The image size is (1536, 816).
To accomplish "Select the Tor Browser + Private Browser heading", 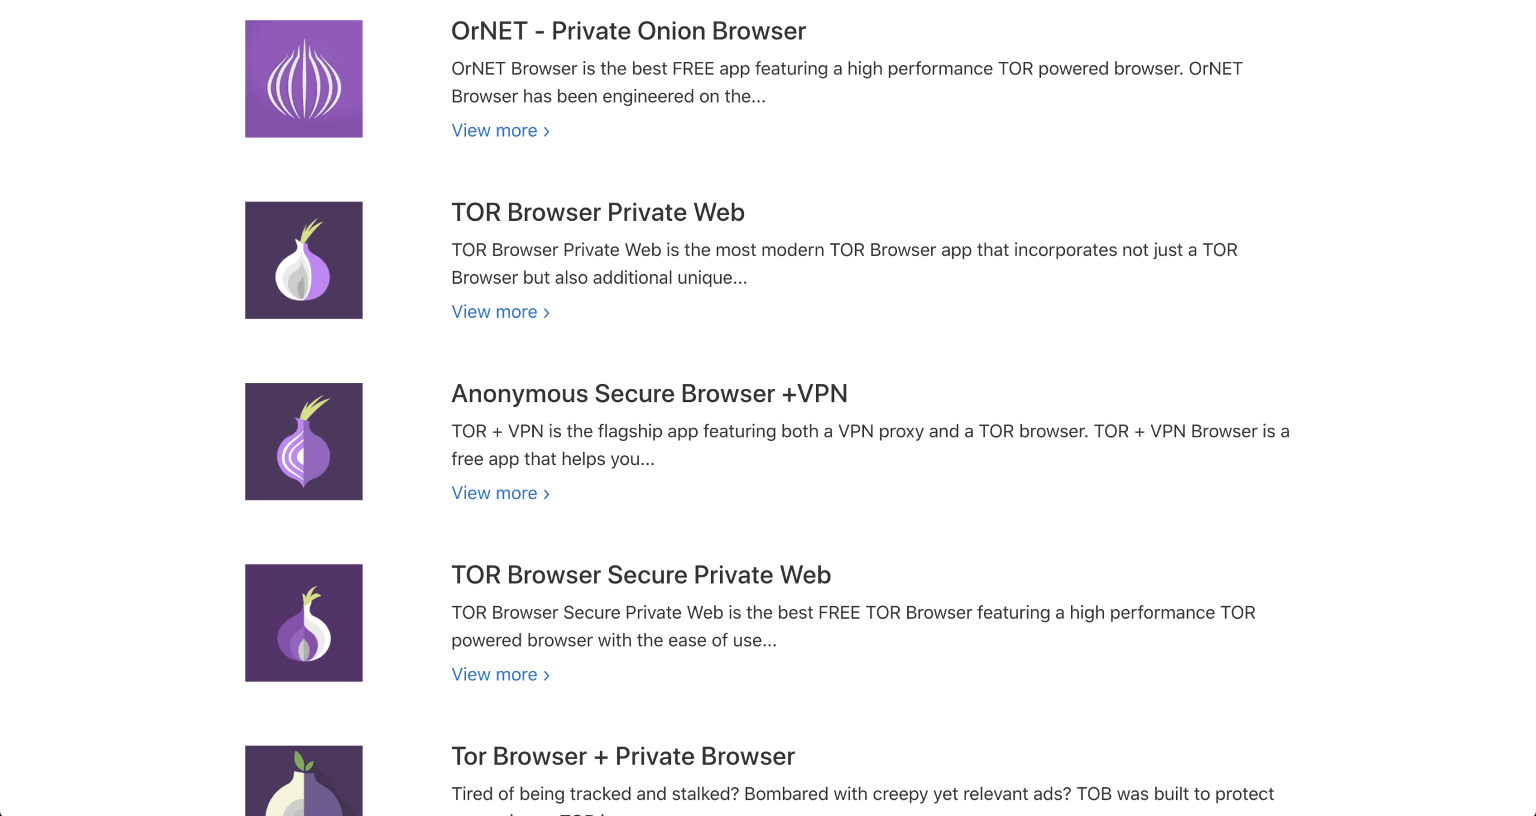I will coord(622,757).
